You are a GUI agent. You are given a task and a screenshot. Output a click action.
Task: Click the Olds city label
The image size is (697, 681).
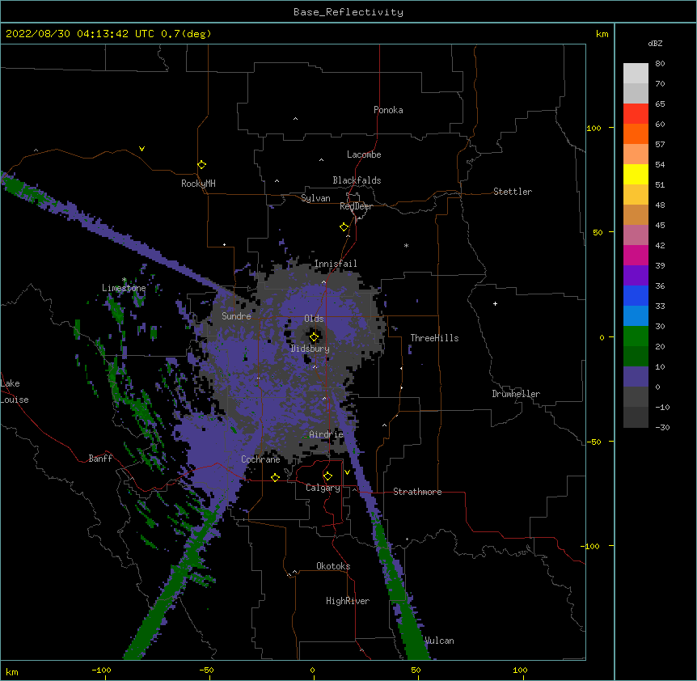314,319
